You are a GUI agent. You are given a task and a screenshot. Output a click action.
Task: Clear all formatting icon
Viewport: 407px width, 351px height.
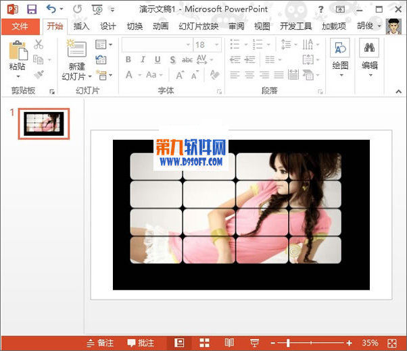point(215,75)
